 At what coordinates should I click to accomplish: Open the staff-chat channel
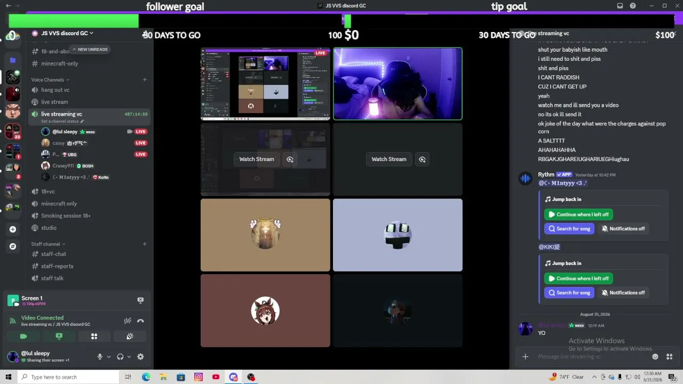pyautogui.click(x=53, y=254)
